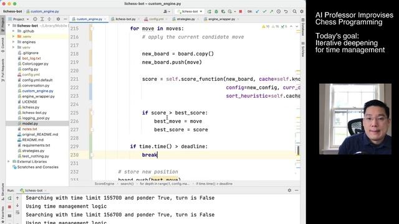Start debugging with the bug icon

216,11
